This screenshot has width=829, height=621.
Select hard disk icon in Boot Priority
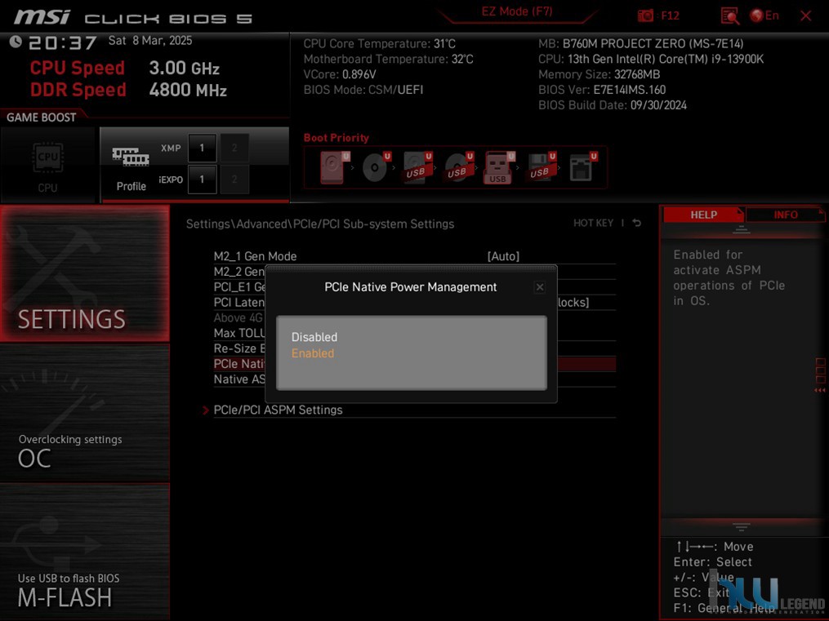coord(335,167)
